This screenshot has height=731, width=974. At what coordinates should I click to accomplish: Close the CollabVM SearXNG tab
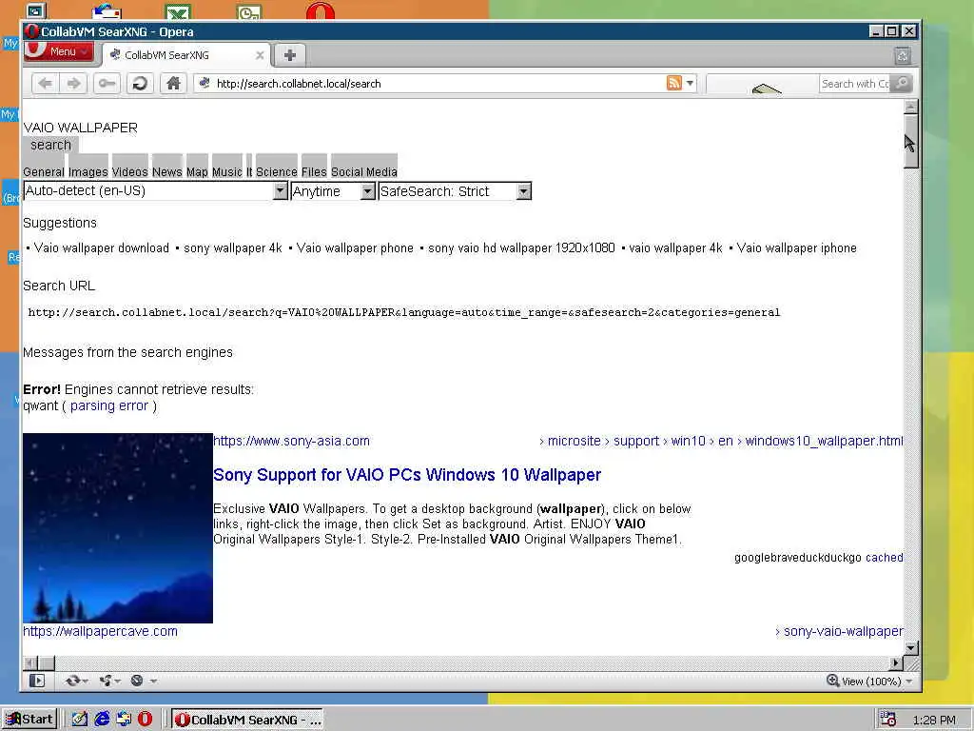(260, 55)
